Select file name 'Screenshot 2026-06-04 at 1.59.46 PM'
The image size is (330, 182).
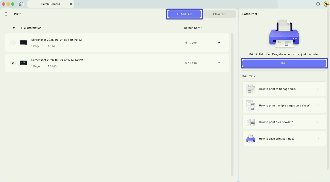pyautogui.click(x=56, y=40)
